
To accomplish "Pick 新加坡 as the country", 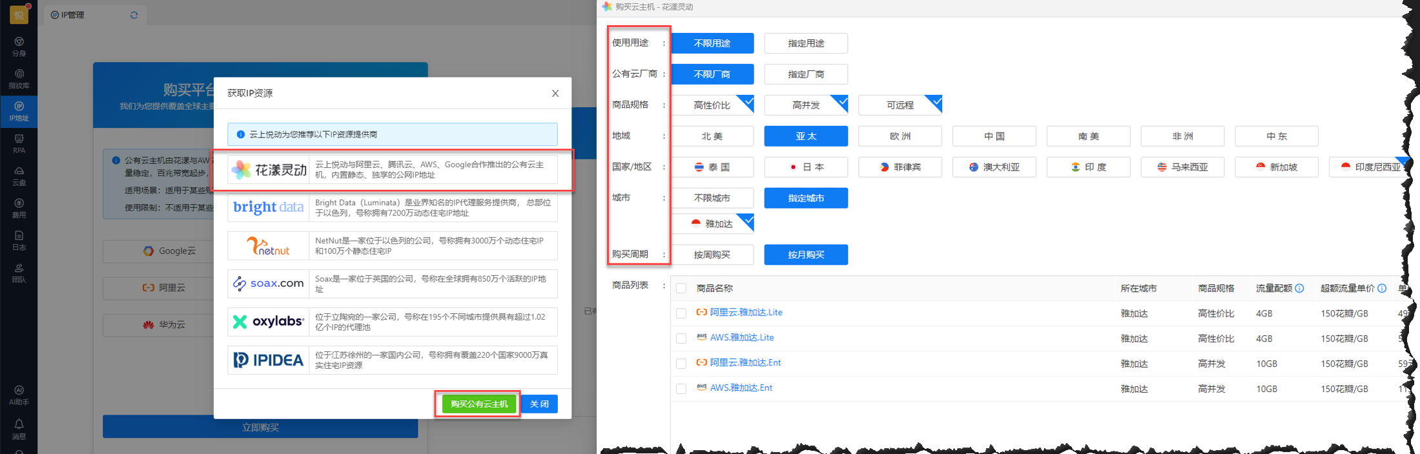I will [1277, 167].
